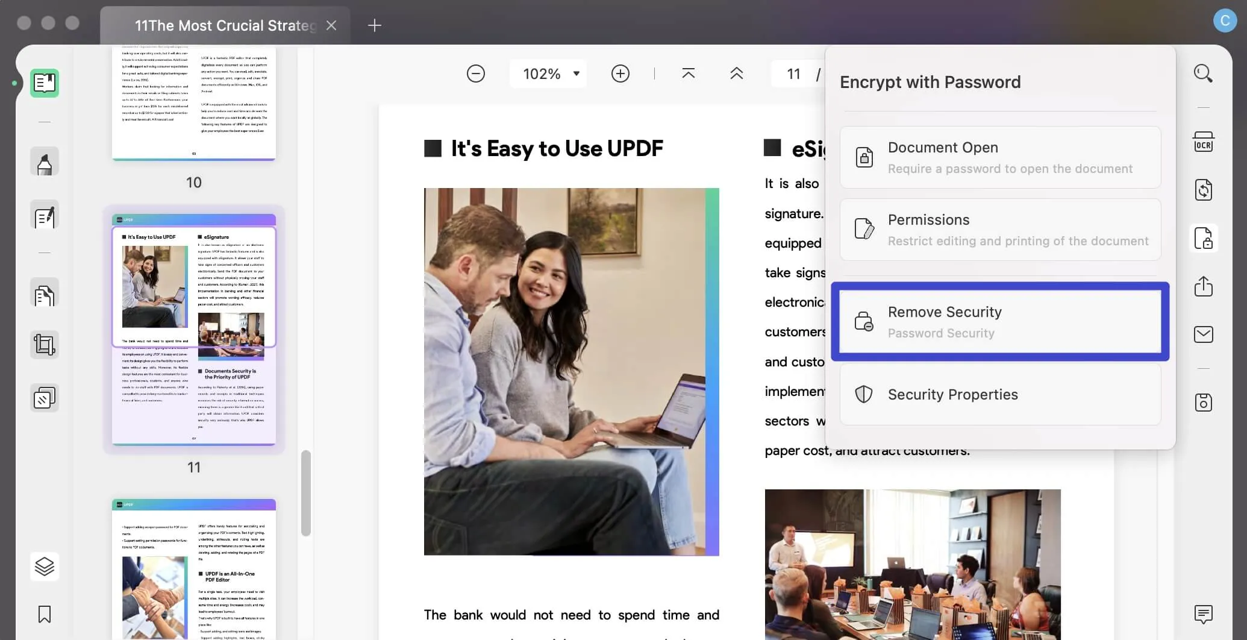Open the account avatar menu

(1225, 20)
